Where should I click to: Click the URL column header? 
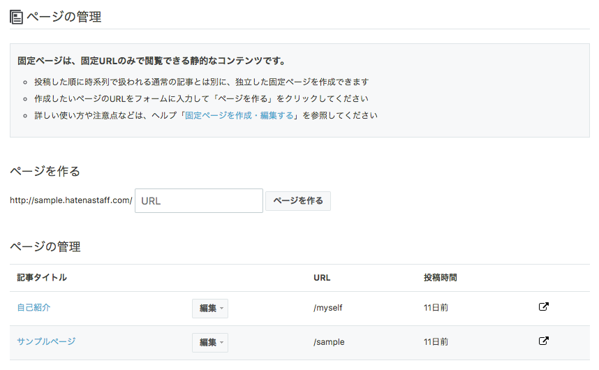coord(322,278)
